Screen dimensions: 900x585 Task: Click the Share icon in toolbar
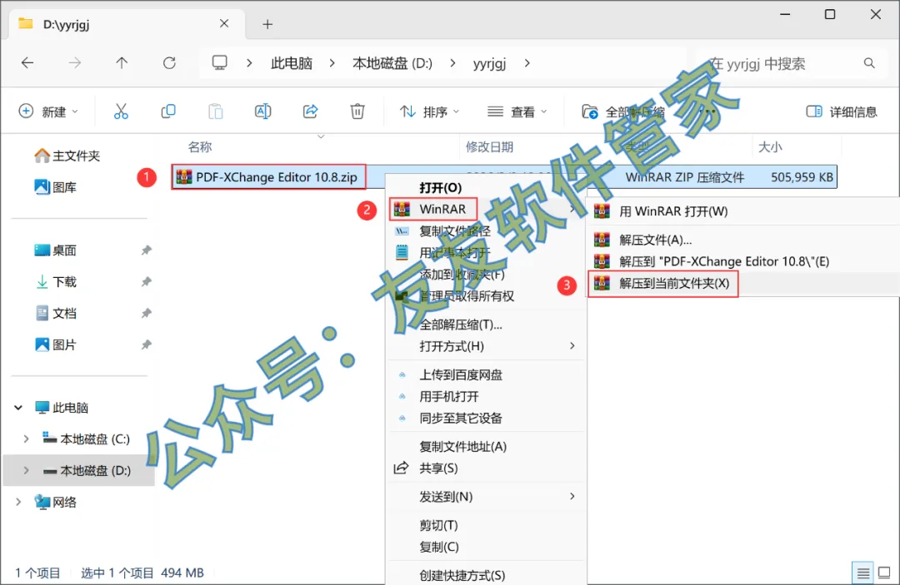tap(311, 112)
